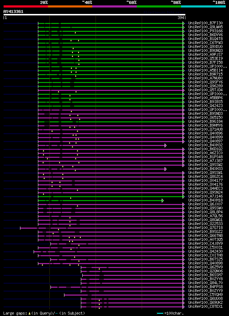Open hit UniRef100_Q7G7I8
Image resolution: width=229 pixels, height=316 pixels.
point(205,228)
